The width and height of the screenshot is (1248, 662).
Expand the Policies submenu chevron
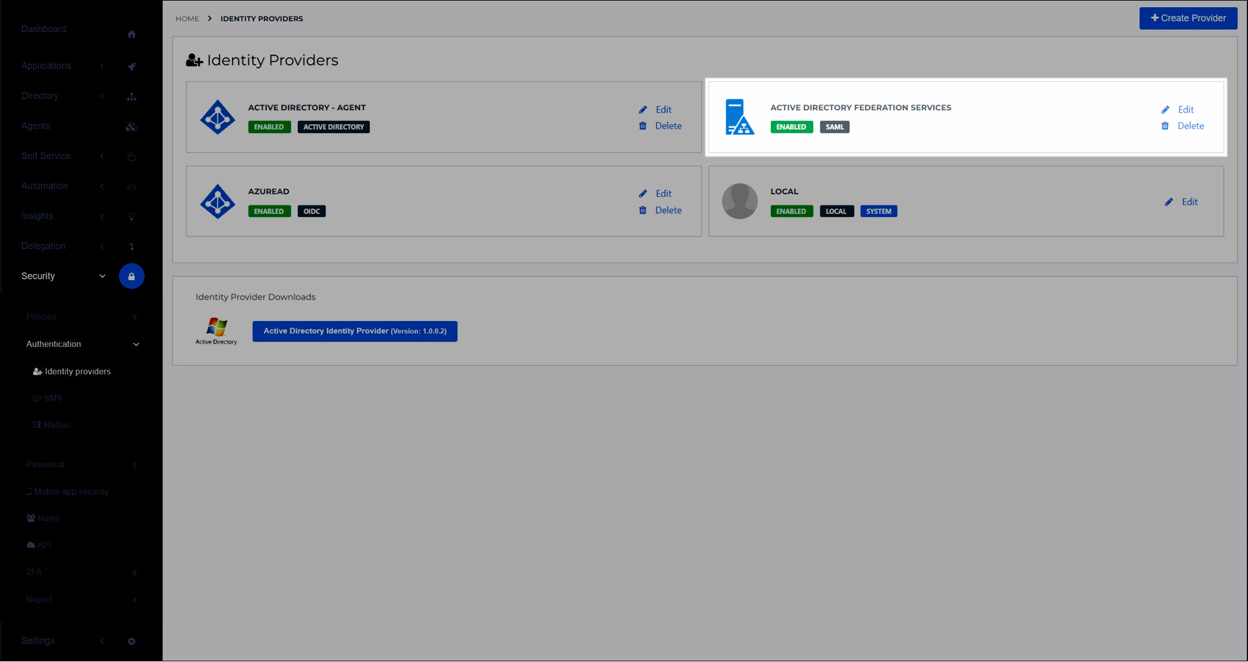coord(135,317)
